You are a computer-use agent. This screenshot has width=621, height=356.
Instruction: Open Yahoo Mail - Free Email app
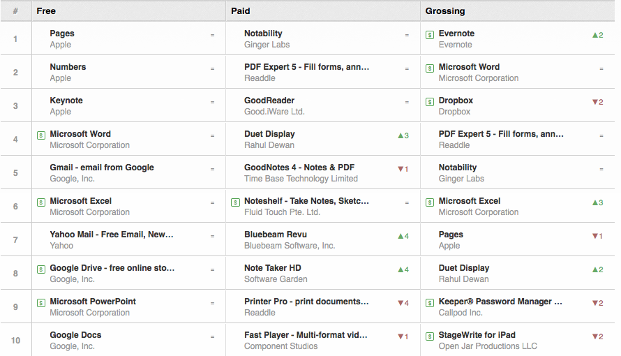[x=112, y=235]
